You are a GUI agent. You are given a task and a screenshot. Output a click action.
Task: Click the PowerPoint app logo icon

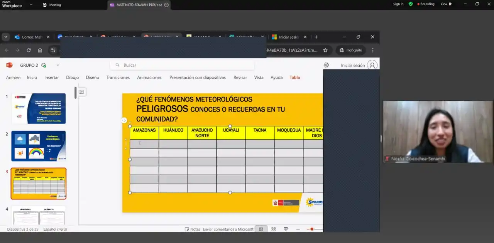(10, 65)
